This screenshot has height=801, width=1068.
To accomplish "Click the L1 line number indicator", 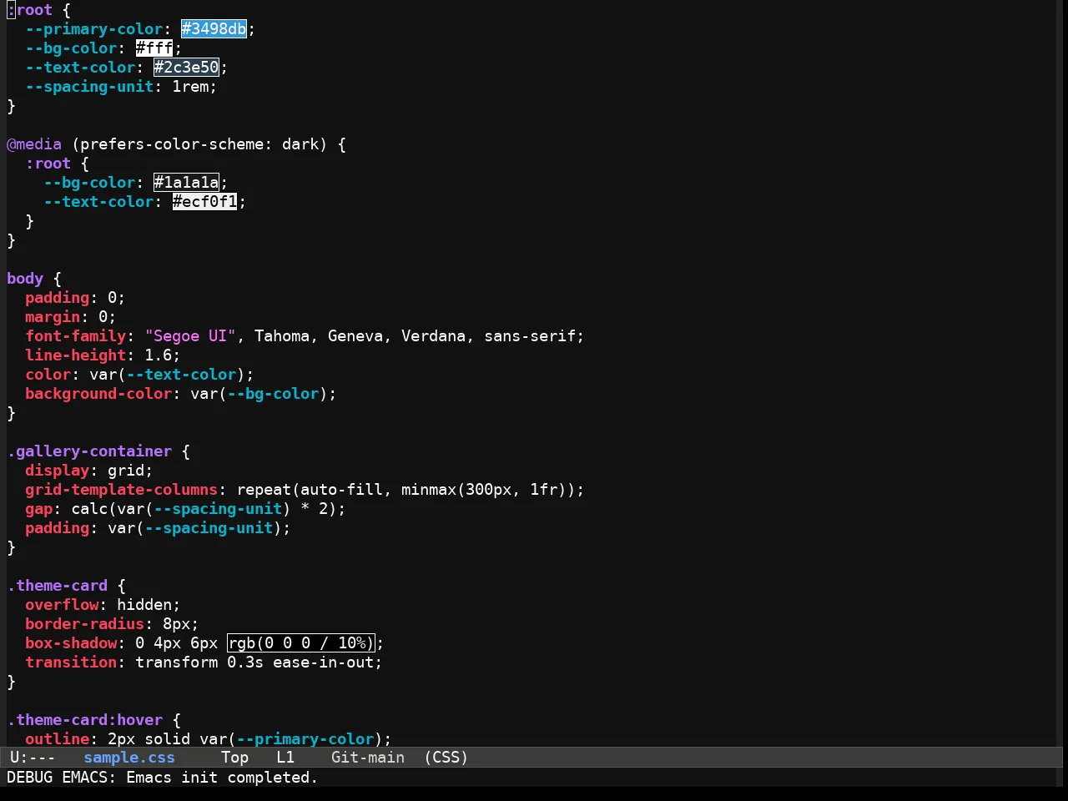I will click(x=285, y=758).
